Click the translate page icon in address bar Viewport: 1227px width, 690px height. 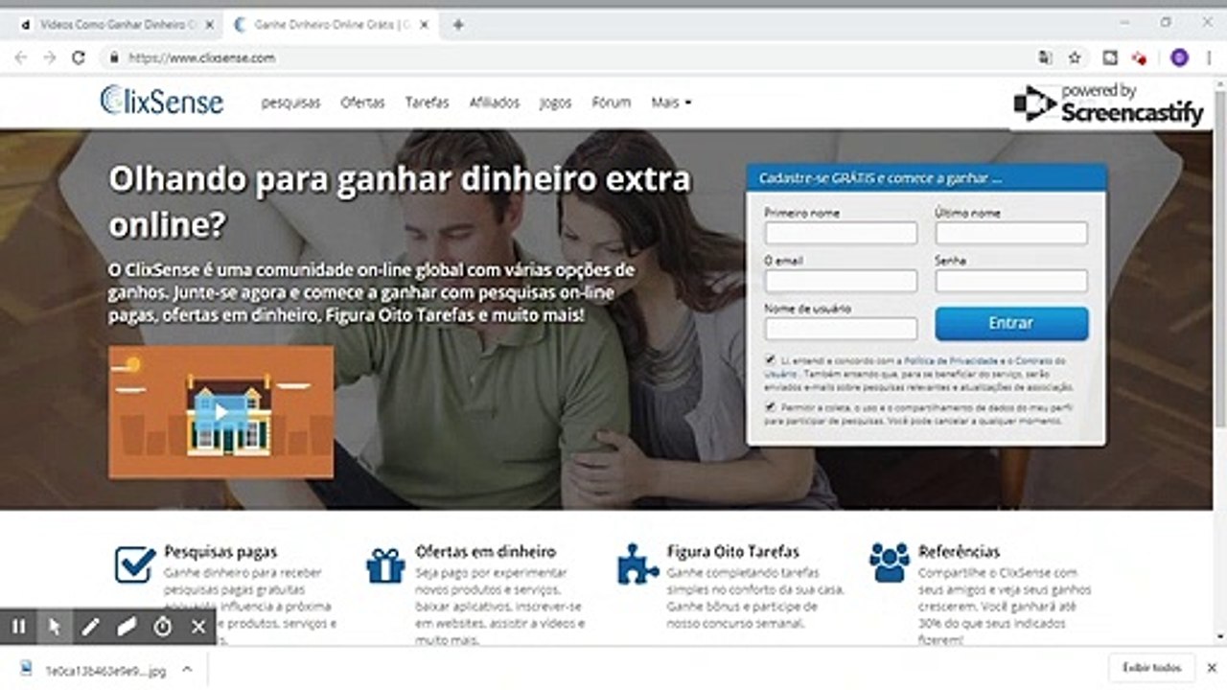click(1045, 57)
